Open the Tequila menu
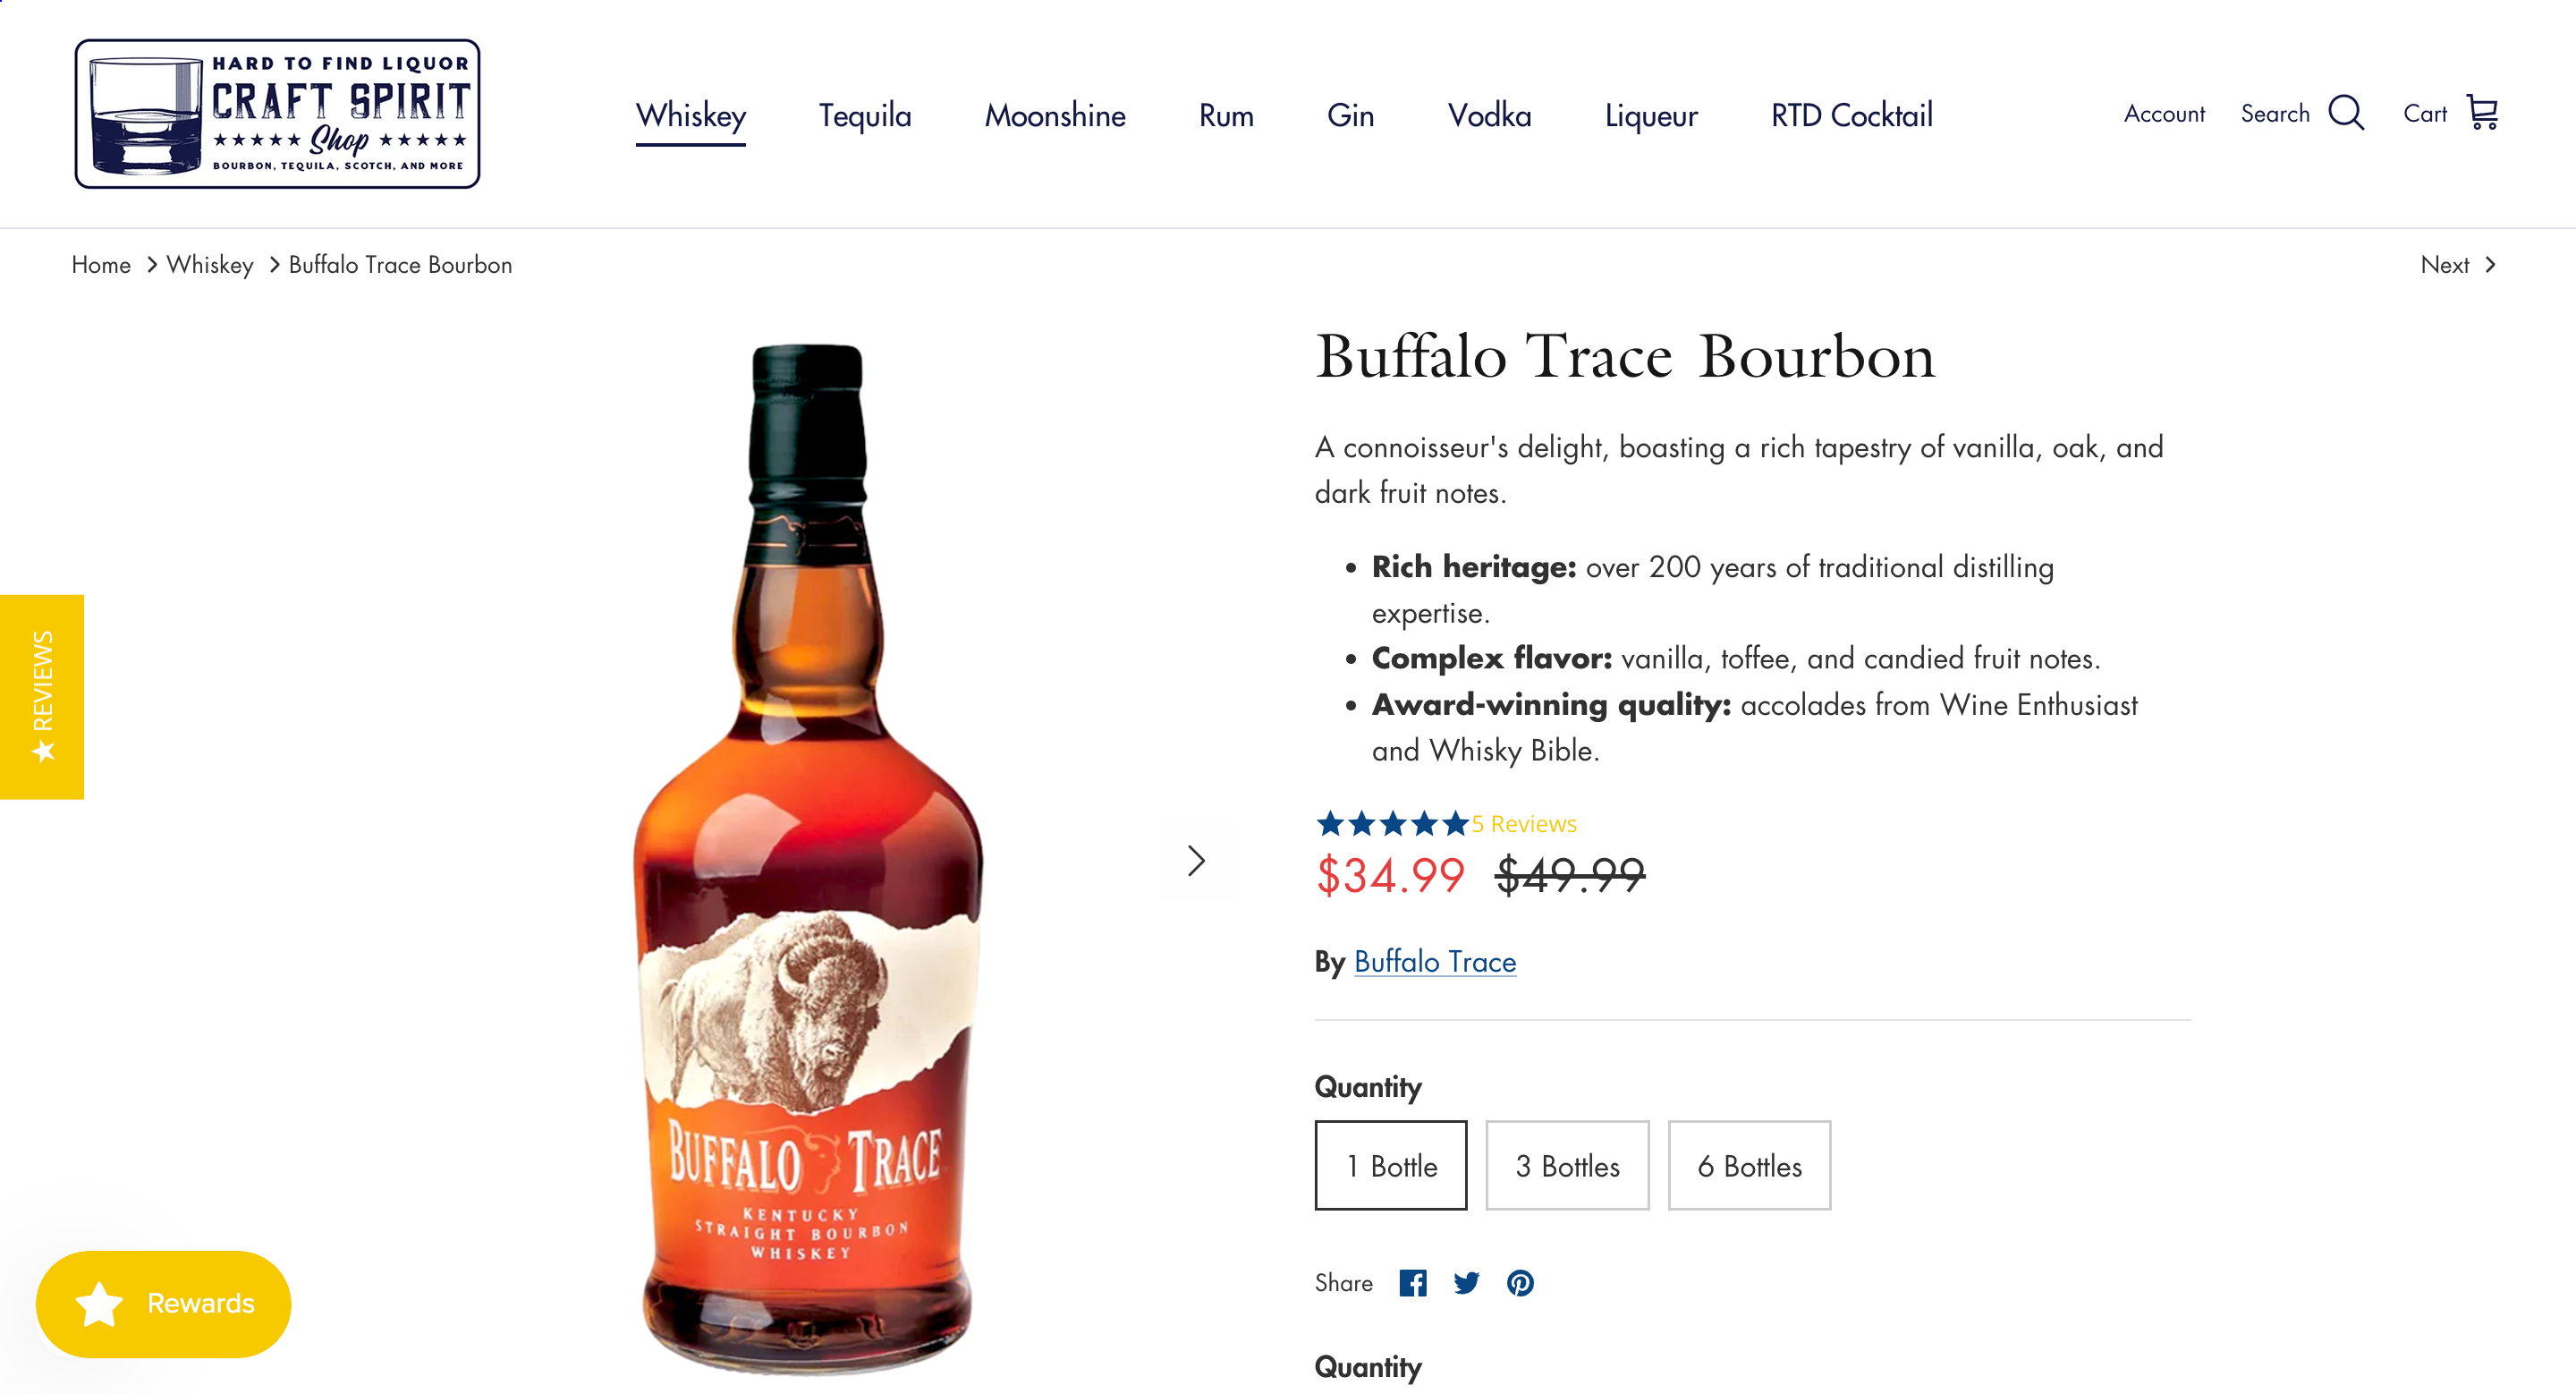The image size is (2576, 1394). pyautogui.click(x=865, y=116)
